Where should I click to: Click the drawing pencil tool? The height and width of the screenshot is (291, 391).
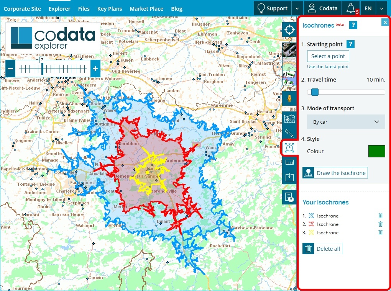(x=289, y=134)
